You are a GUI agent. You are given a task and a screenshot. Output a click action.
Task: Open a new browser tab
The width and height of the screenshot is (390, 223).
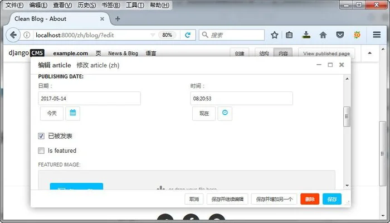tap(118, 18)
